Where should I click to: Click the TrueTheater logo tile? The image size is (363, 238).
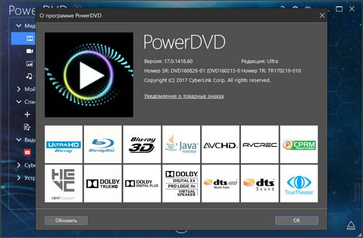pyautogui.click(x=299, y=184)
